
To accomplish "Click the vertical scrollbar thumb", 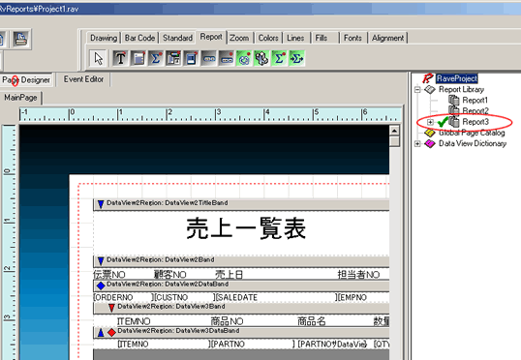I will 394,141.
